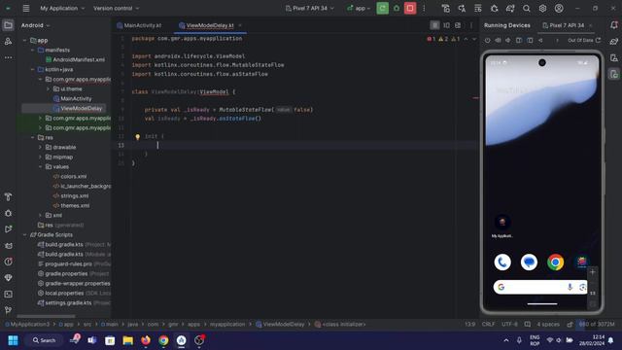This screenshot has width=622, height=350.
Task: Open the My Application project dropdown
Action: pos(62,8)
